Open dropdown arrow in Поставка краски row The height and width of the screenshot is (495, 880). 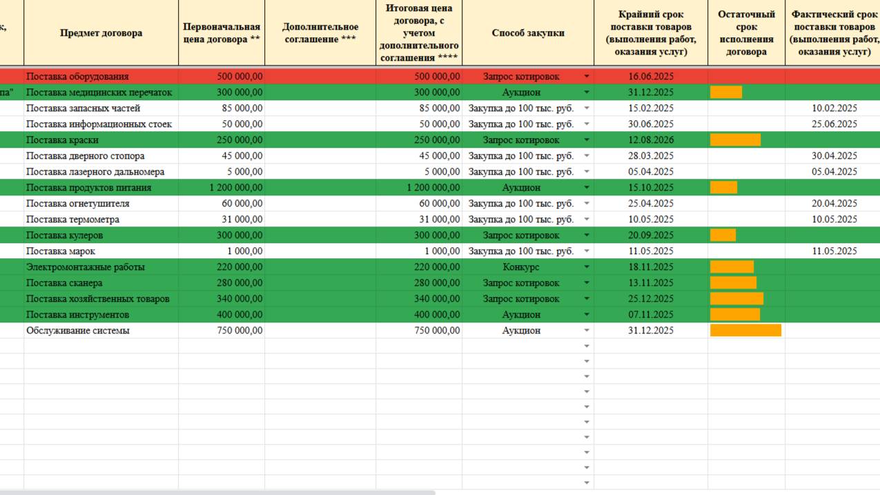pos(587,140)
